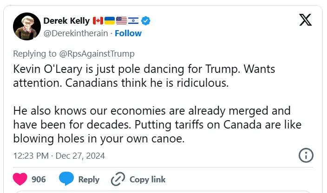The height and width of the screenshot is (193, 327).
Task: Open Derek Kelly's profile picture
Action: click(26, 26)
